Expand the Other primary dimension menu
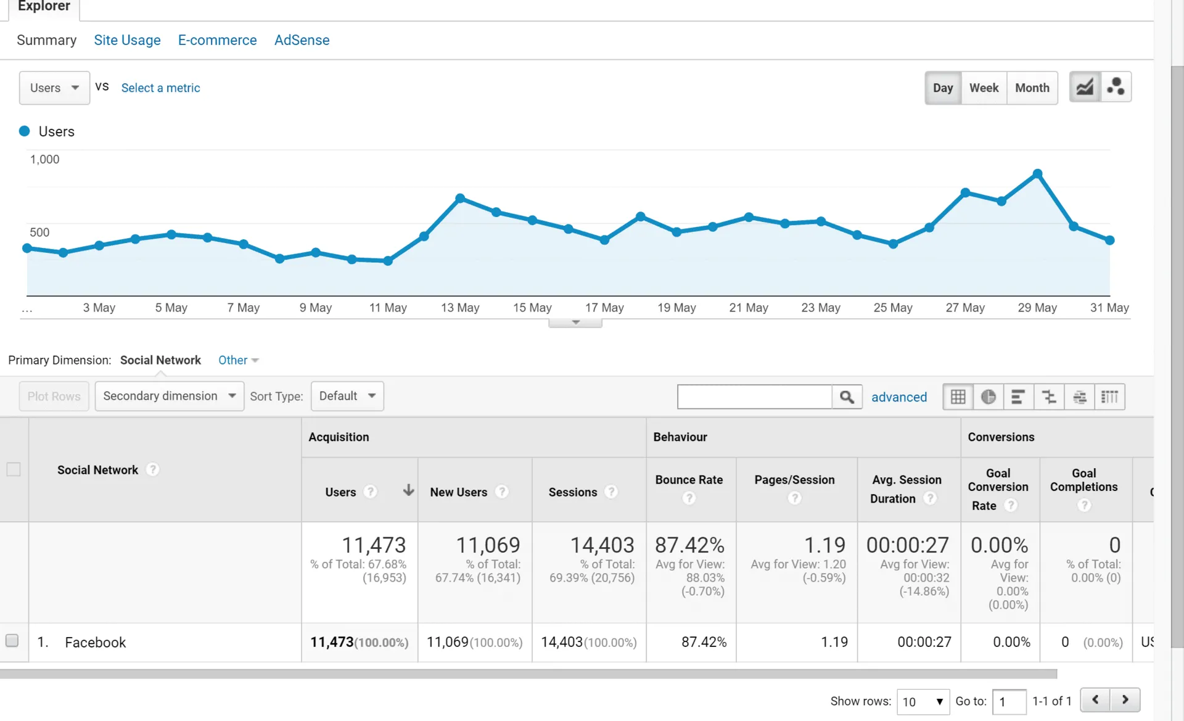1184x721 pixels. (x=238, y=360)
